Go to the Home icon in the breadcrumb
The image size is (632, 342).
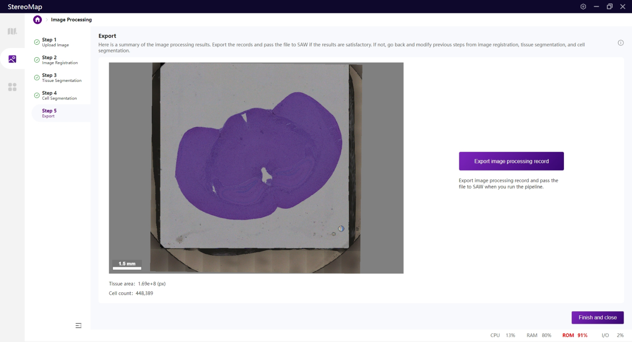(38, 20)
